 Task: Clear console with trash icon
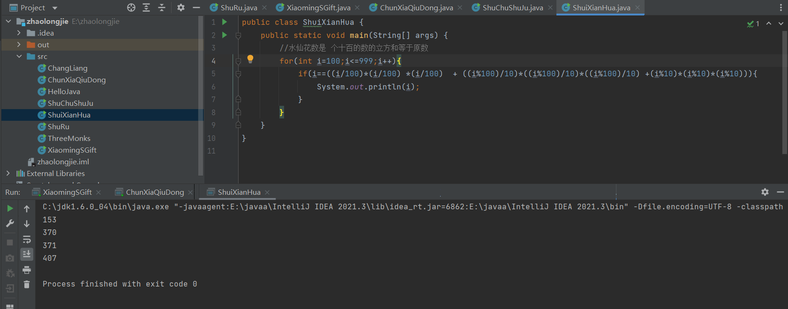27,284
